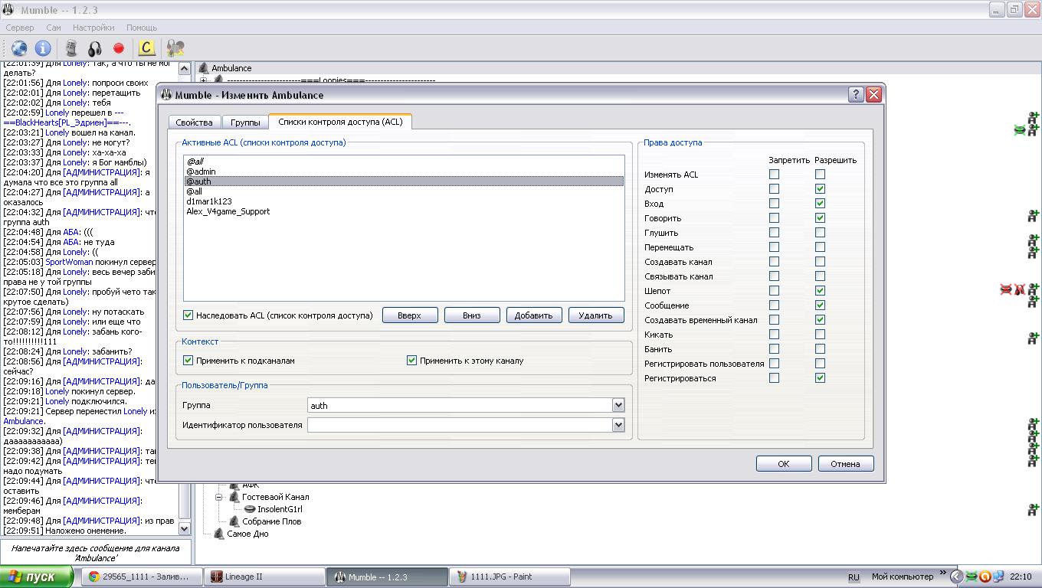Open the Группа dropdown arrow

point(618,405)
